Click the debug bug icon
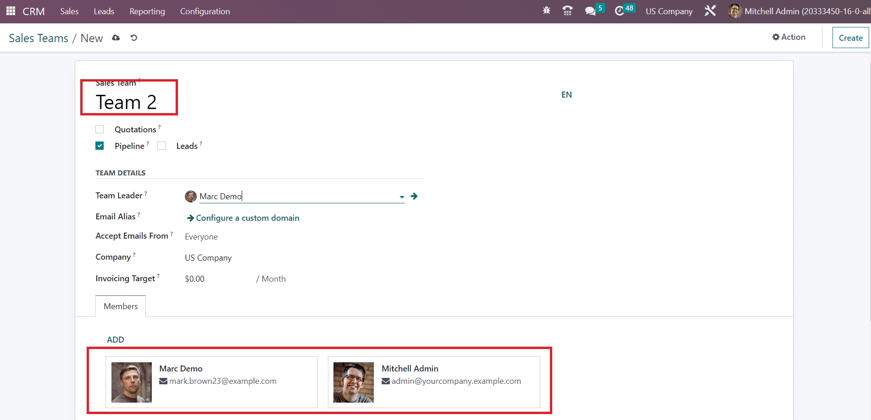This screenshot has height=420, width=871. (546, 11)
